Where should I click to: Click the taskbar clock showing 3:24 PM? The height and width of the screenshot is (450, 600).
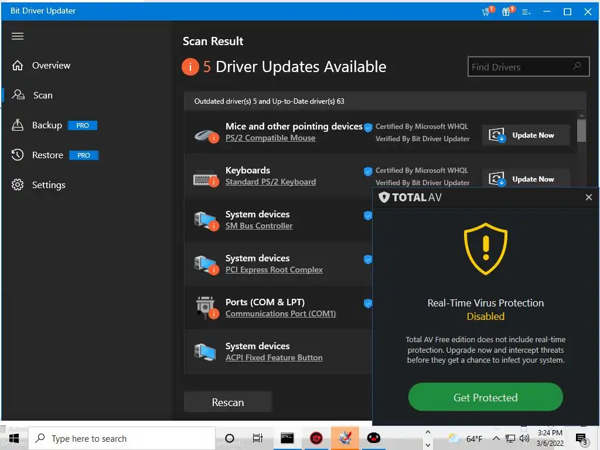[x=550, y=438]
